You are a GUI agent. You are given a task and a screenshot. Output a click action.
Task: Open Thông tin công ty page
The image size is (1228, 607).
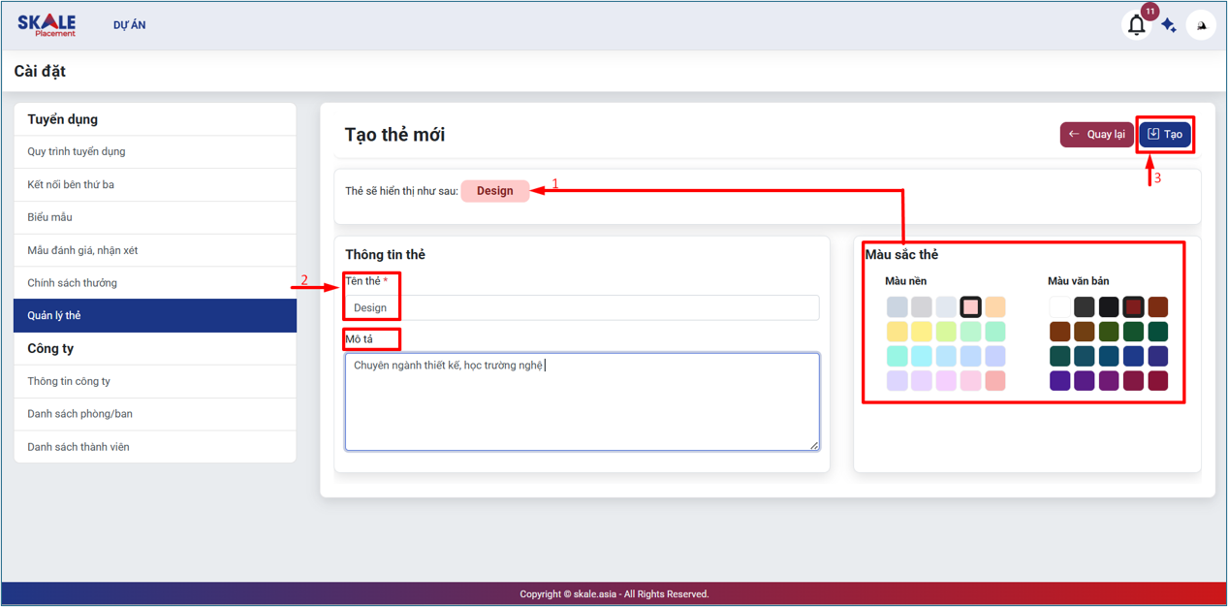coord(69,381)
